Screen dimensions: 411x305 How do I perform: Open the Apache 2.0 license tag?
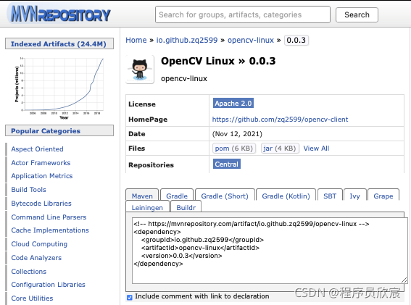[233, 104]
